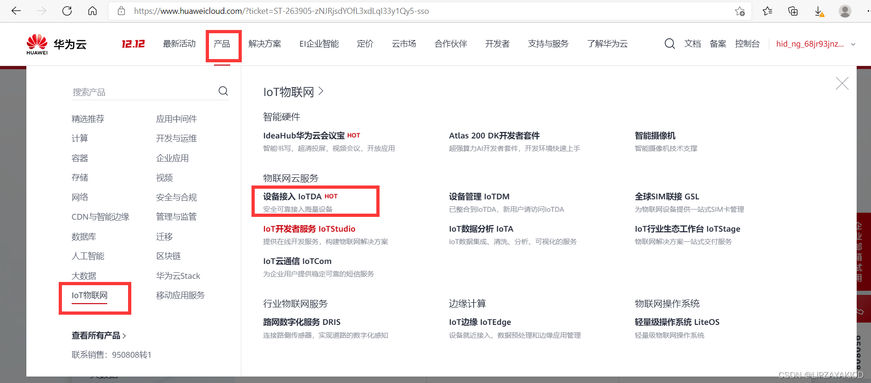The height and width of the screenshot is (383, 871).
Task: Close the products mega menu with X
Action: [842, 84]
